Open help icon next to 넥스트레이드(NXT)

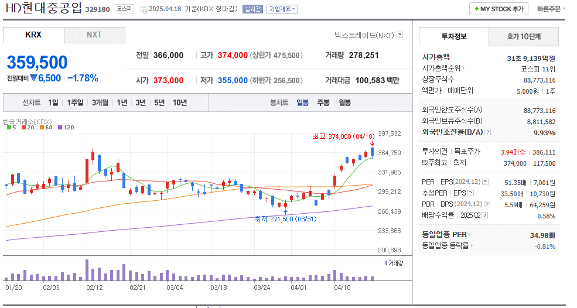[400, 35]
